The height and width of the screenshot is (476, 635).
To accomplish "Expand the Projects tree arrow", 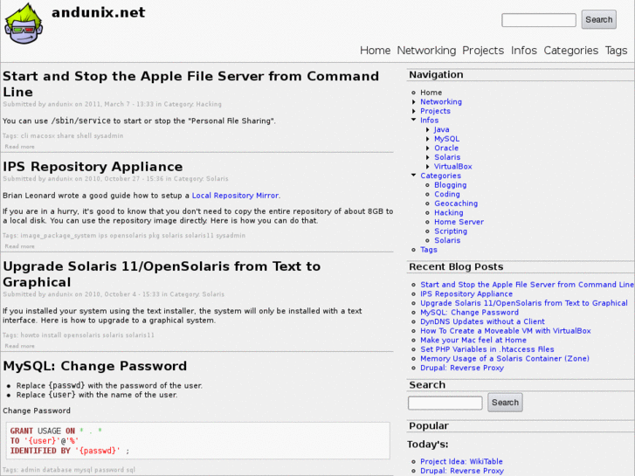I will coord(413,111).
